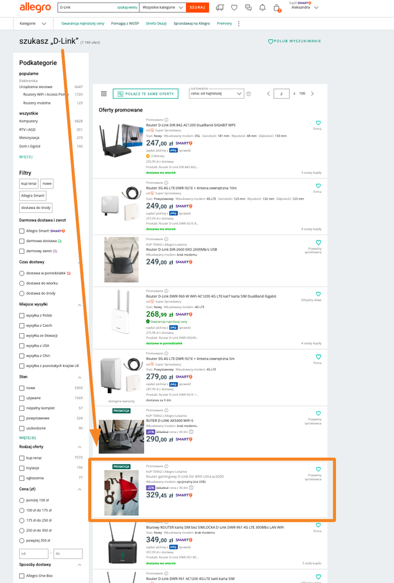Show more filters via WIĘCEJ (6)

tap(27, 438)
